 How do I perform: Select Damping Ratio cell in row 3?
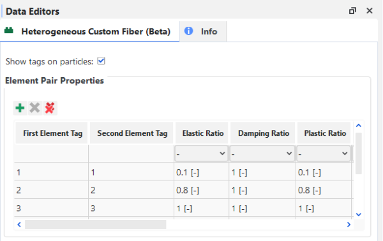(262, 208)
